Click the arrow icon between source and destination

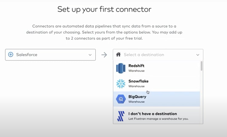(104, 55)
